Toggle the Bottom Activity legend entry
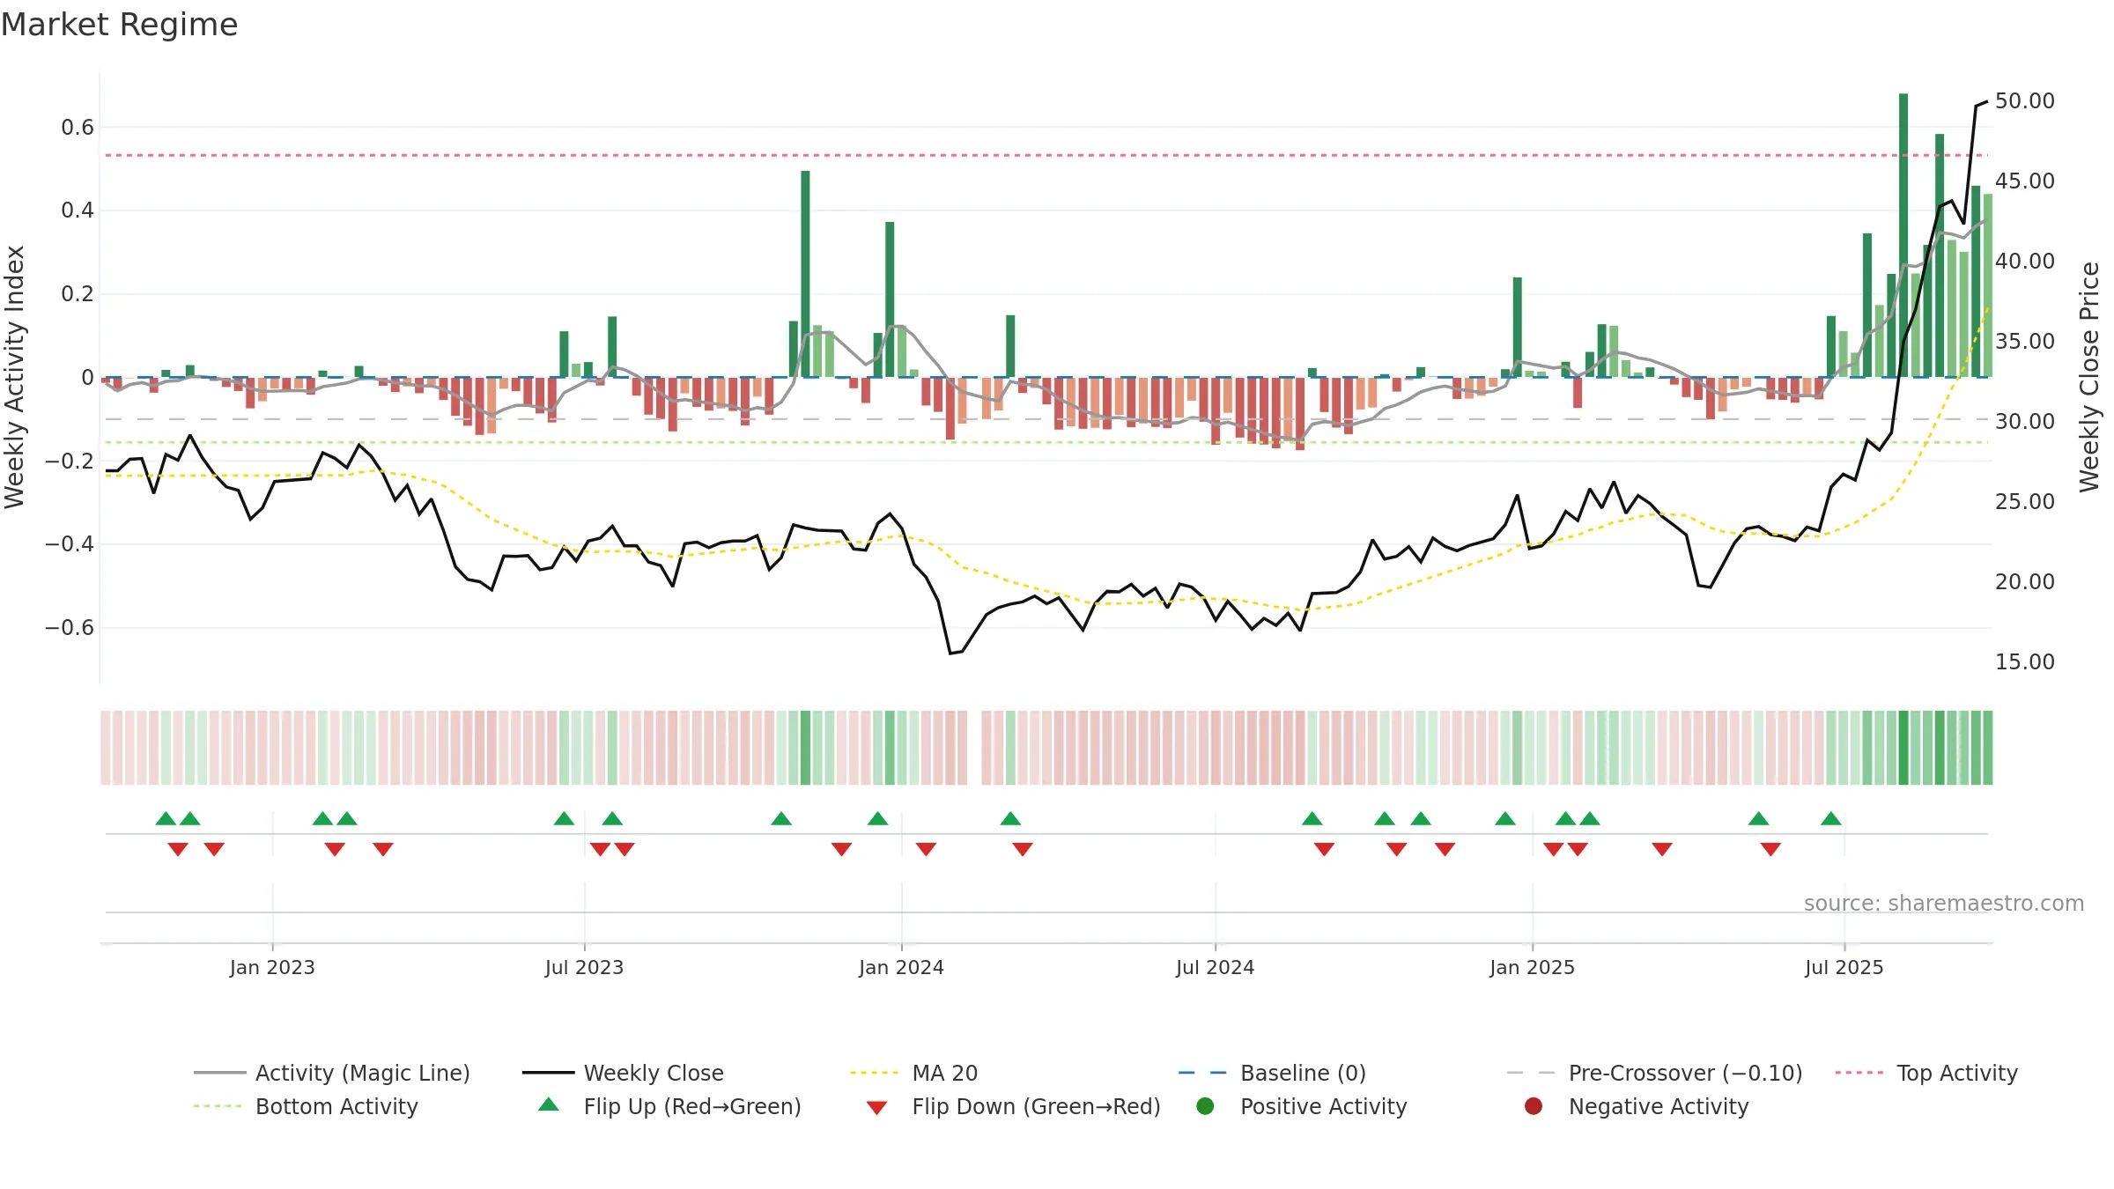Image resolution: width=2114 pixels, height=1189 pixels. pyautogui.click(x=306, y=1106)
